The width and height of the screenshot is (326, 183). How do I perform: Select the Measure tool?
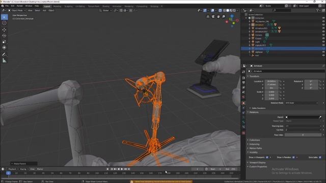tap(5, 60)
